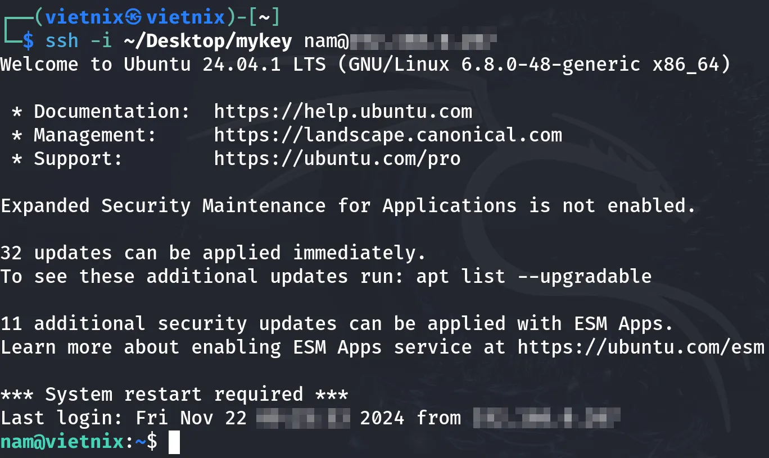Click the 'Last login: Fri Nov 22' text

[124, 418]
